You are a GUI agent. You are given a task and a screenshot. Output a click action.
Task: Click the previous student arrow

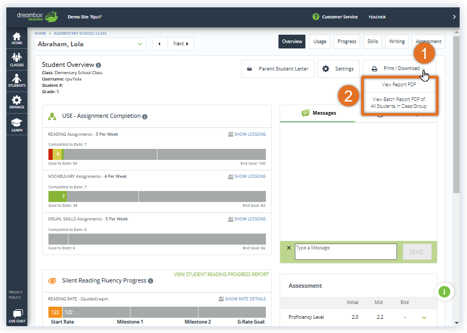[160, 44]
